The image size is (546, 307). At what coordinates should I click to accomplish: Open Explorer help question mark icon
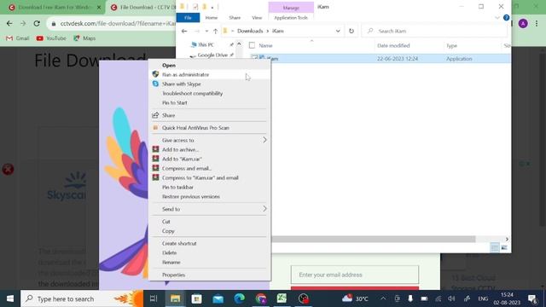(x=506, y=17)
